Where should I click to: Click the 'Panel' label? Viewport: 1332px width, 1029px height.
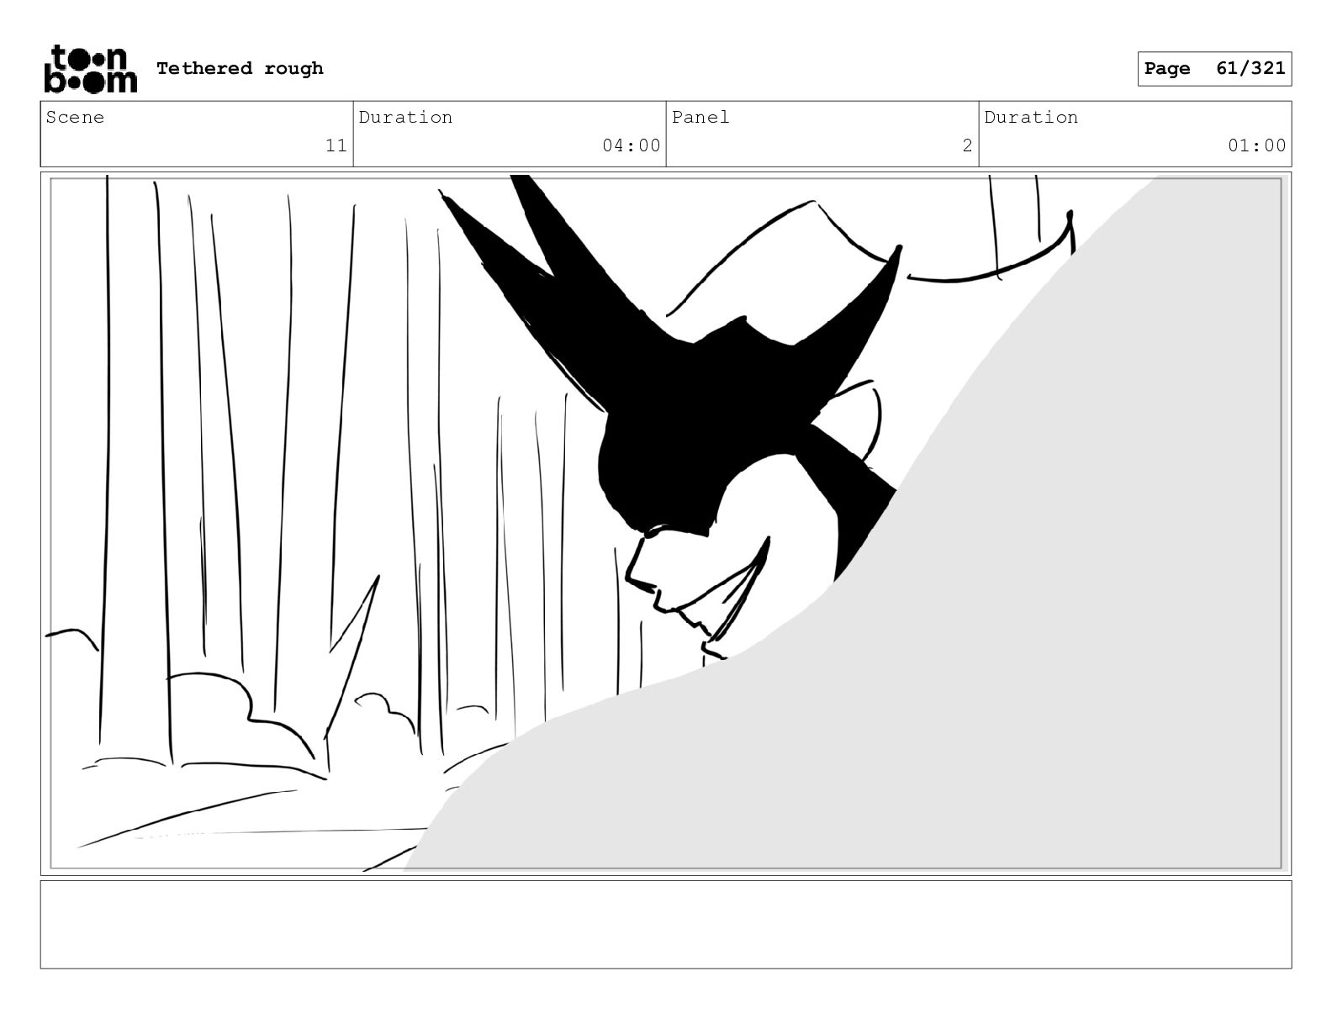[700, 117]
